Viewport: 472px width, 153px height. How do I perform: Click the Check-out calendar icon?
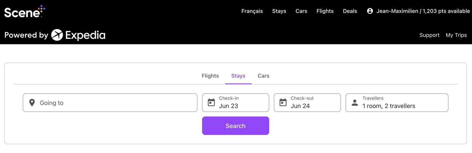(x=283, y=102)
